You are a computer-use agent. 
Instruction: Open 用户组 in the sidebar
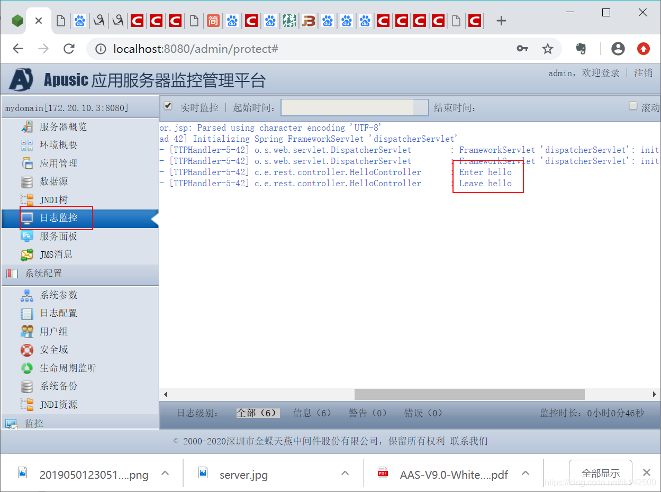(x=53, y=332)
